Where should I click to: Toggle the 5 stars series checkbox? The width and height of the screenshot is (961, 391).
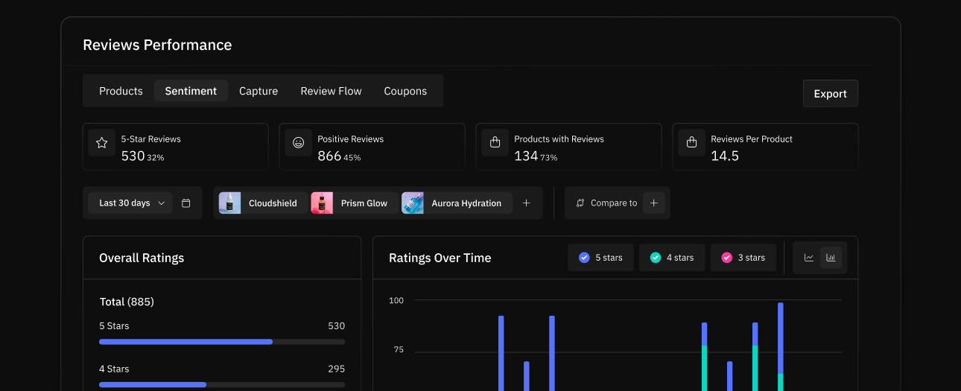tap(584, 258)
